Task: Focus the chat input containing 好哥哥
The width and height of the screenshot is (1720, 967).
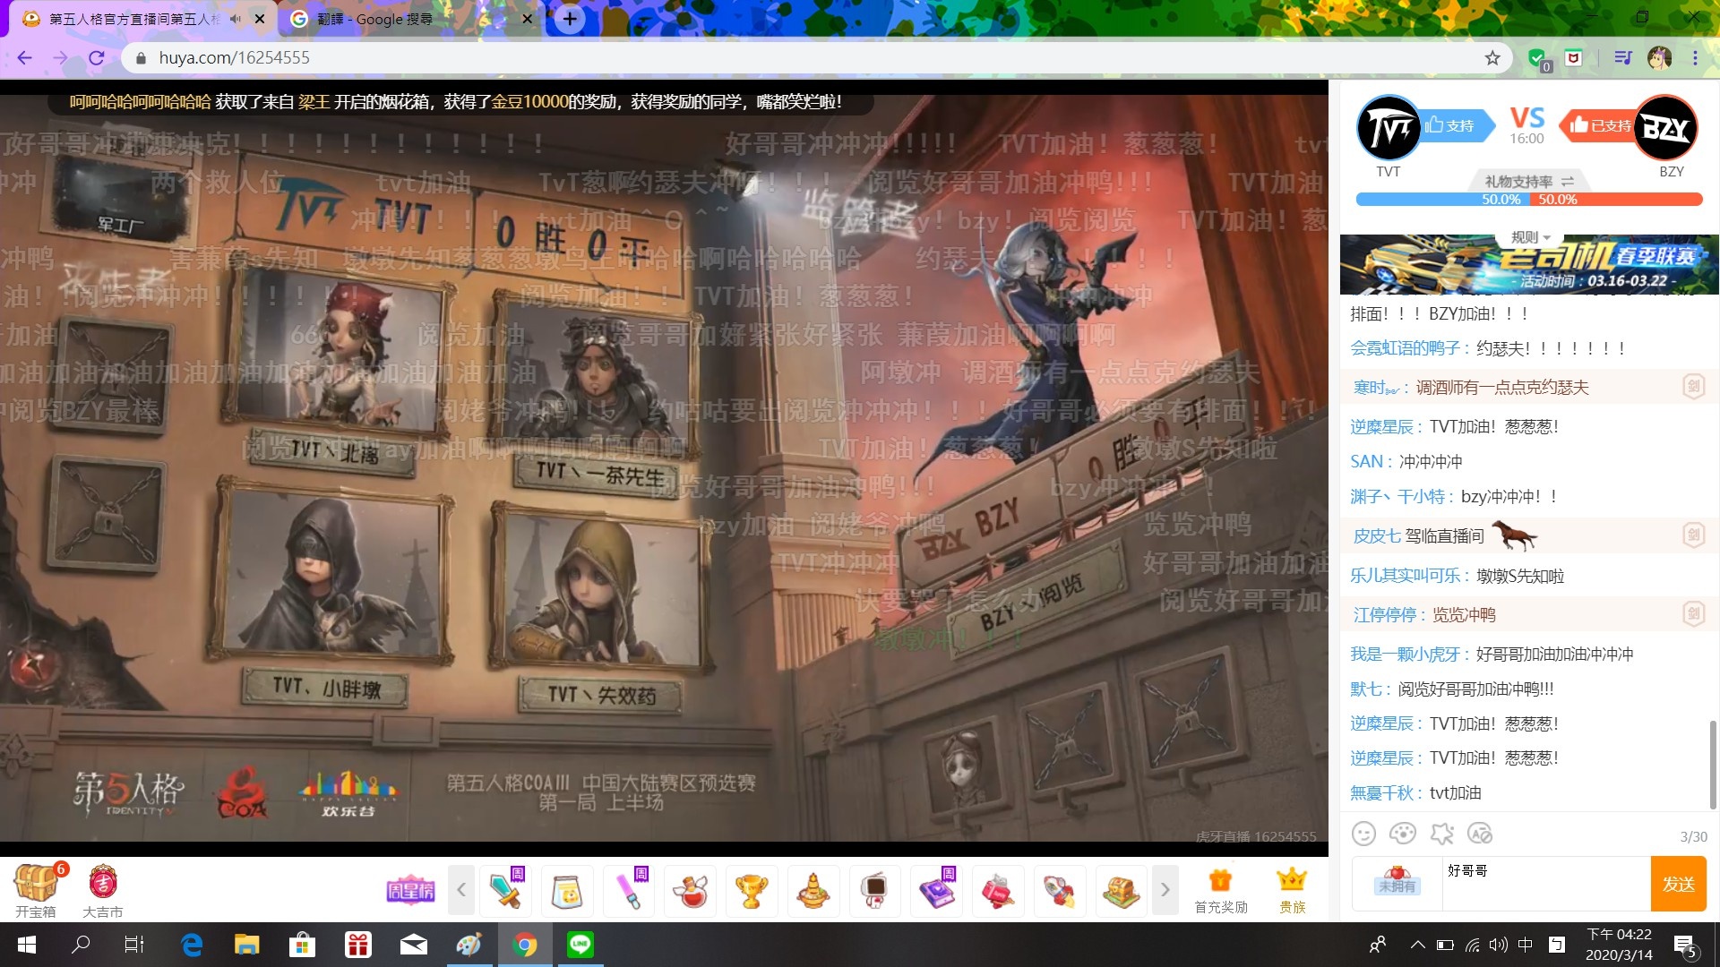Action: click(x=1546, y=883)
